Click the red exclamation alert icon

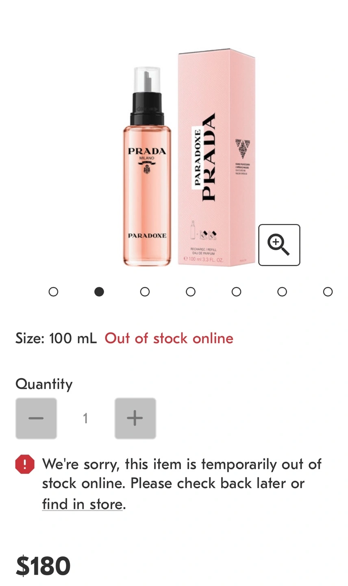[x=25, y=464]
